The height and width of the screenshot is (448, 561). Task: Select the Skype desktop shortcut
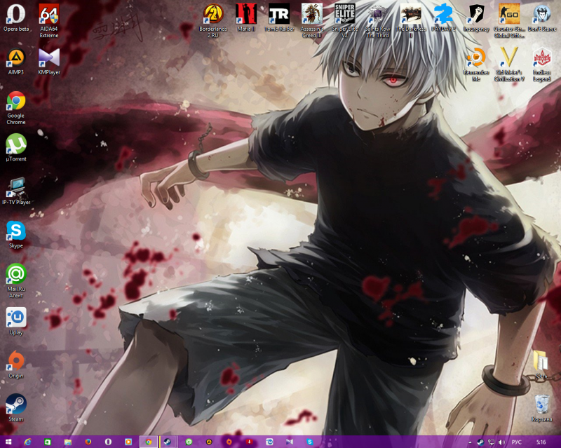pyautogui.click(x=16, y=235)
